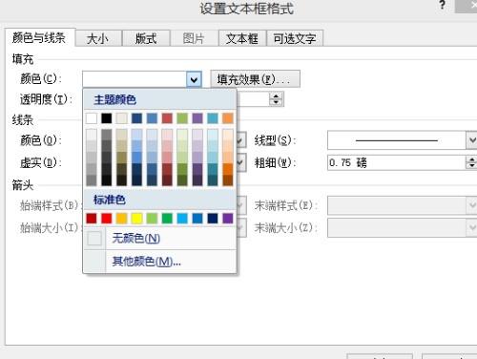This screenshot has width=477, height=359.
Task: Increase transparency with the spinner up arrow
Action: pyautogui.click(x=276, y=96)
